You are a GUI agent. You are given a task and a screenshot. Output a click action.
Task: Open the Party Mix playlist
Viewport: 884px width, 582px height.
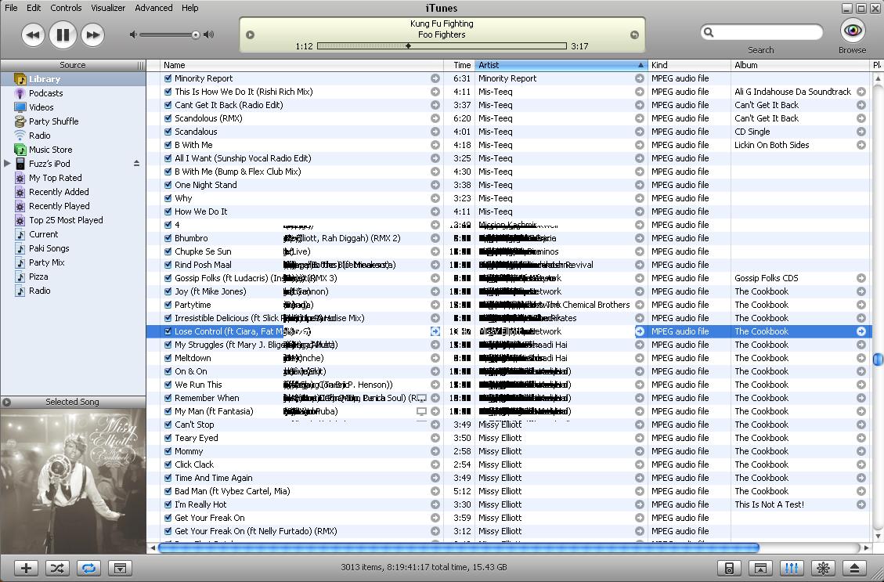(47, 262)
